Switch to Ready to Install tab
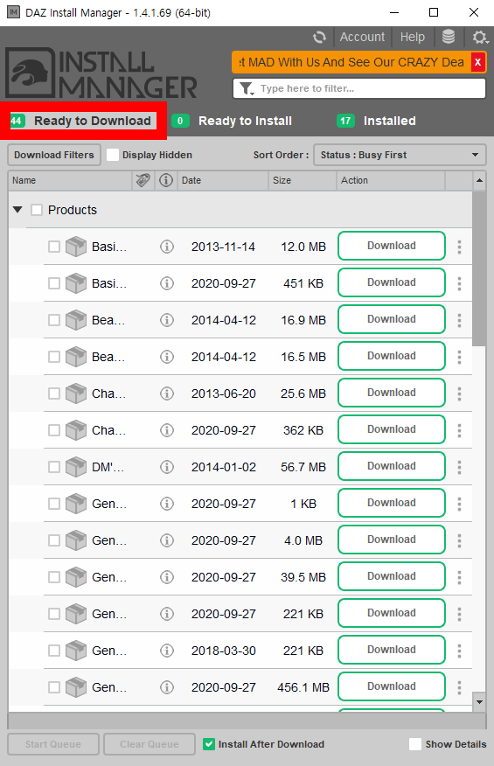The height and width of the screenshot is (766, 494). point(232,121)
